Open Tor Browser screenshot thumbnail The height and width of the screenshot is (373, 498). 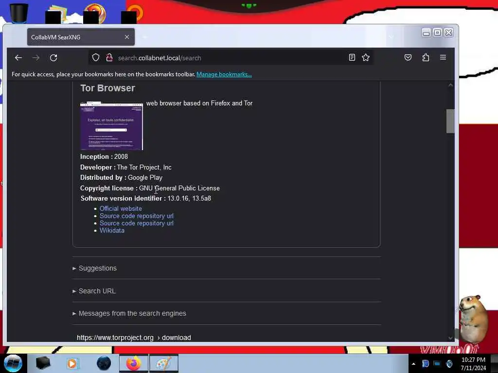tap(111, 126)
